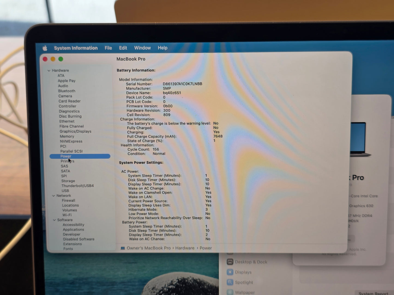Click Owner's MacBook Pro in the path bar
The image size is (394, 295).
tap(146, 248)
